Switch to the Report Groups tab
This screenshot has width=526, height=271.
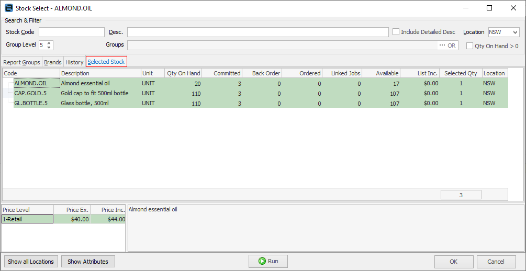pos(21,62)
